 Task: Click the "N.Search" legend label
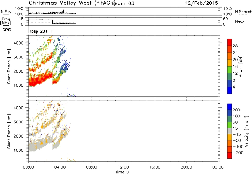(x=243, y=12)
